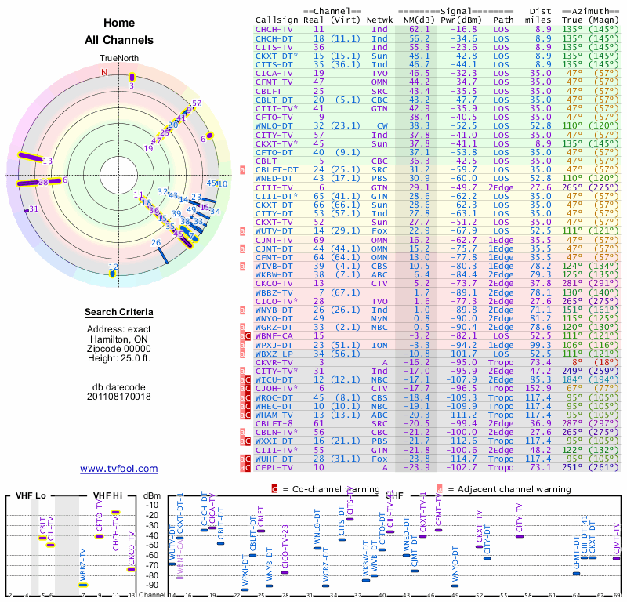Click adjacent-channel warning icon beside WNYB-DT
This screenshot has height=602, width=627.
click(x=242, y=310)
